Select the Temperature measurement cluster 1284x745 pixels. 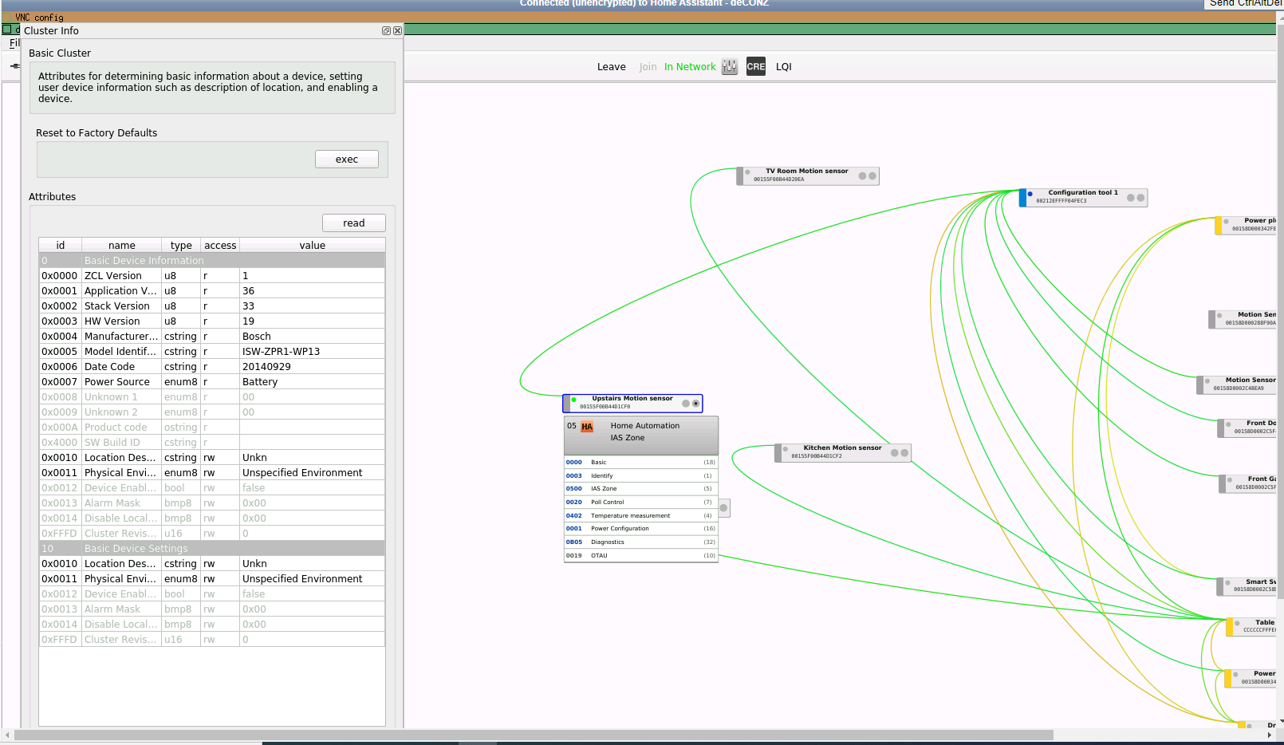click(x=640, y=516)
